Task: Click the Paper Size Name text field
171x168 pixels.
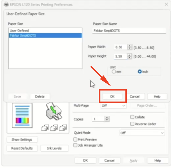Action: tap(129, 31)
